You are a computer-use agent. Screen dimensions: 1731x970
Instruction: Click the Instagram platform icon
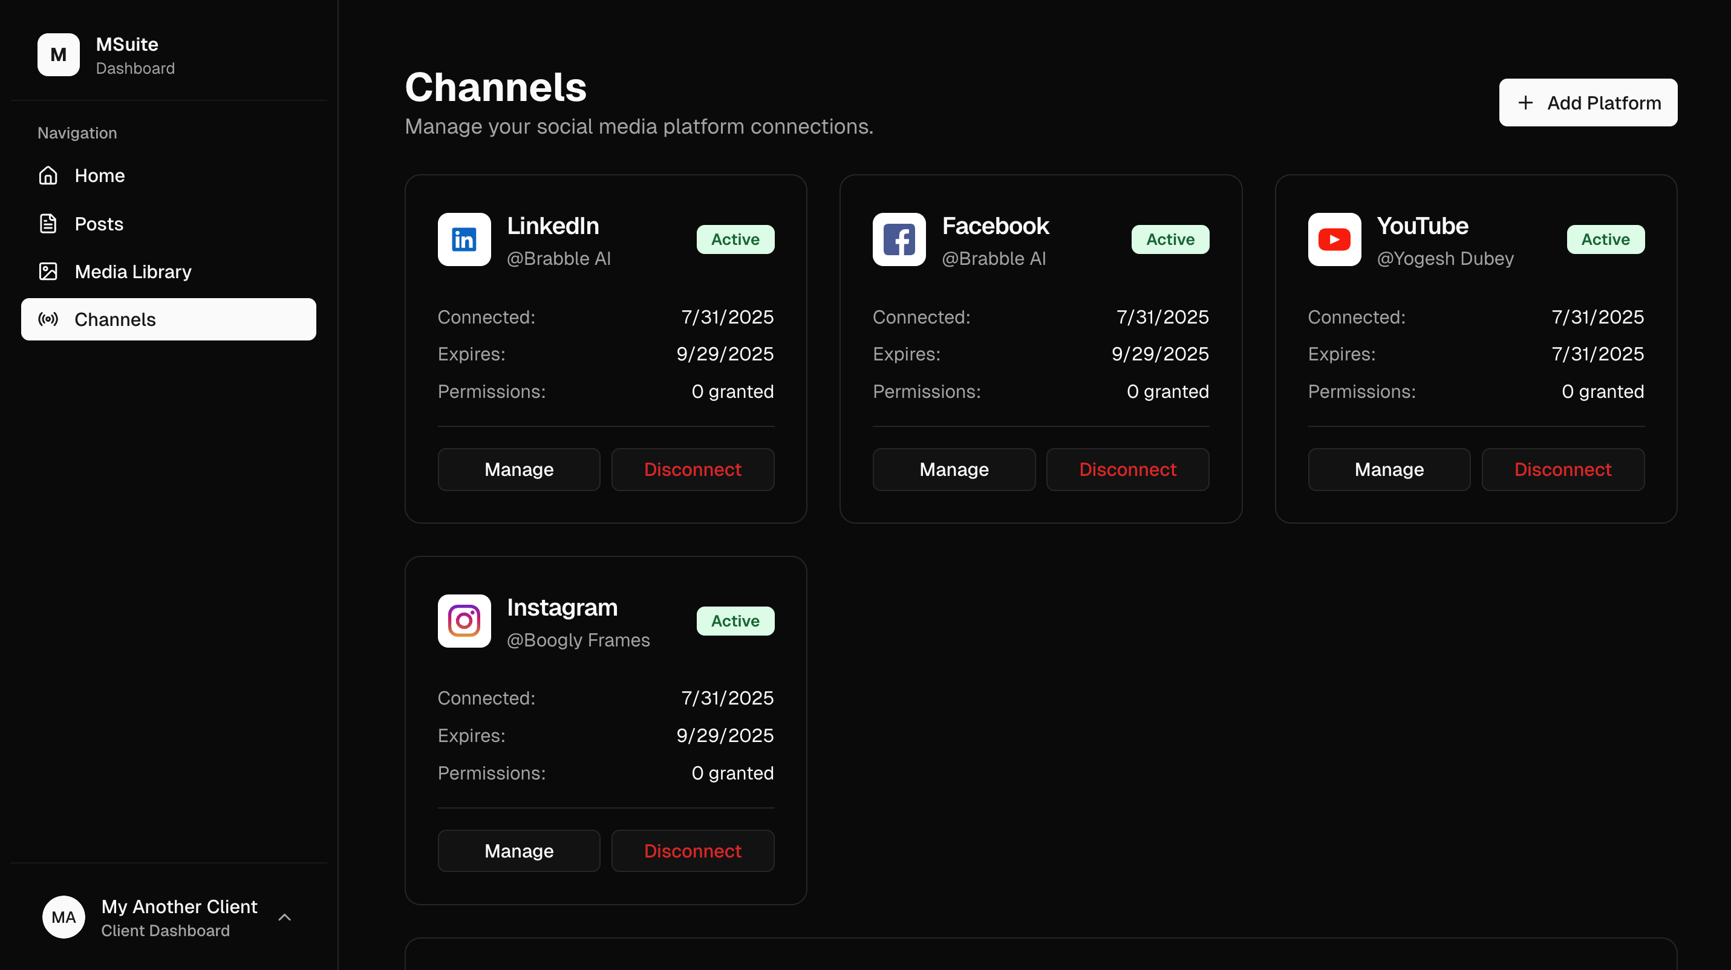[464, 620]
